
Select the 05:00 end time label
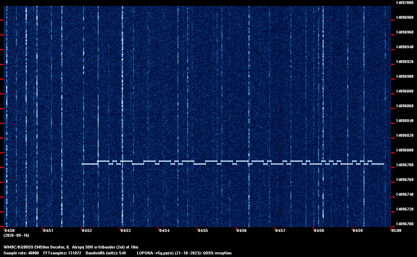point(396,230)
